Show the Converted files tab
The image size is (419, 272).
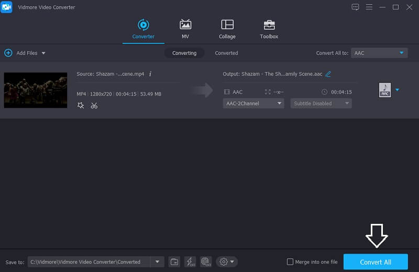(226, 53)
